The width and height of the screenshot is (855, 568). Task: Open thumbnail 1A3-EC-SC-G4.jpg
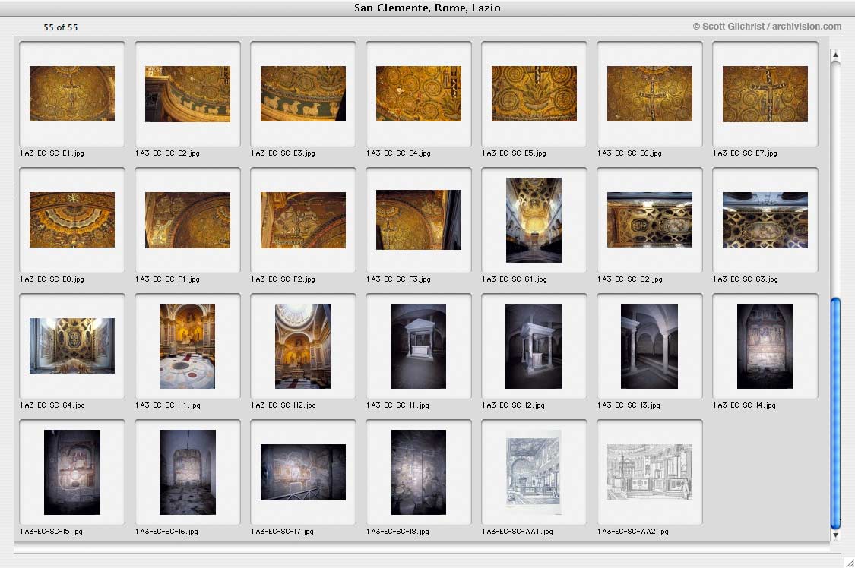tap(72, 346)
